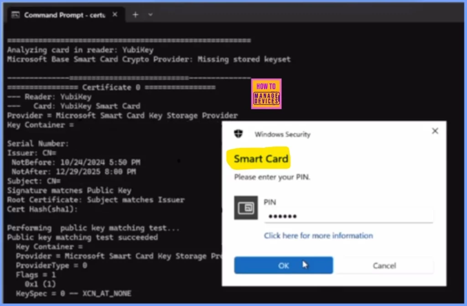Click the 'Missing stored keyset' line

[149, 59]
